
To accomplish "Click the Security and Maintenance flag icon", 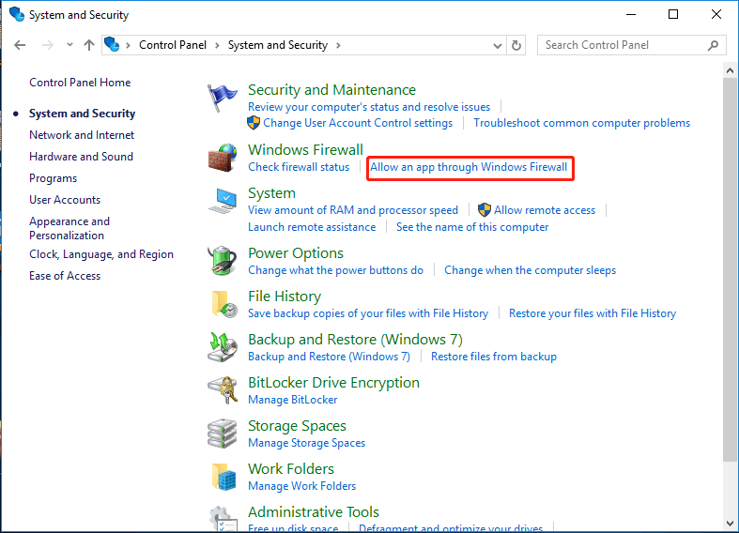I will pos(223,99).
